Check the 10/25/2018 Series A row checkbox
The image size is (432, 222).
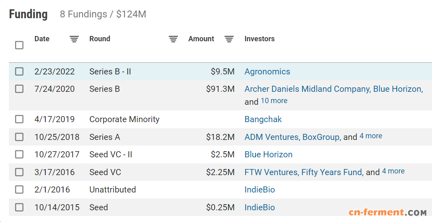[x=19, y=137]
